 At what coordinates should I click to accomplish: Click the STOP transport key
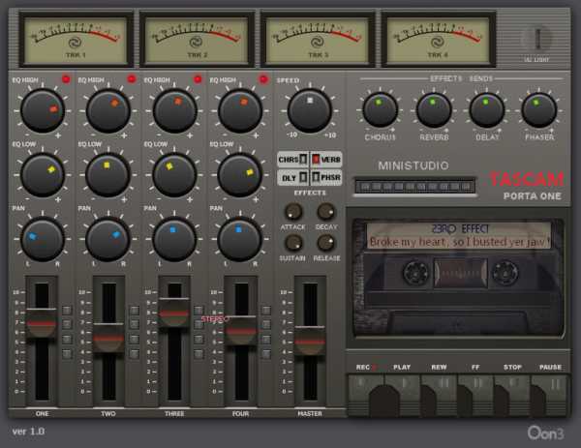pos(512,395)
